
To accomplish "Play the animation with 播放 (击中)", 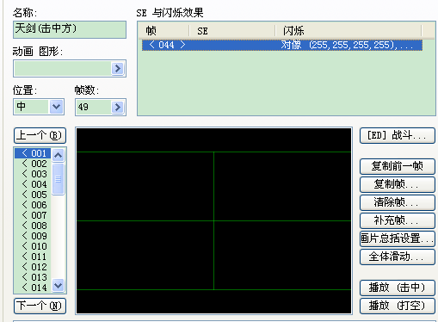I will pyautogui.click(x=397, y=288).
